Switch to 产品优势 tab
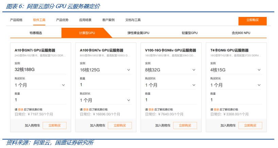This screenshot has width=278, height=148. click(62, 20)
